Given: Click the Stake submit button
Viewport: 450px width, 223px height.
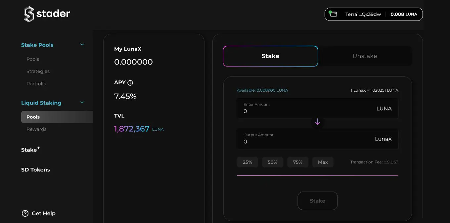Looking at the screenshot, I should (317, 201).
